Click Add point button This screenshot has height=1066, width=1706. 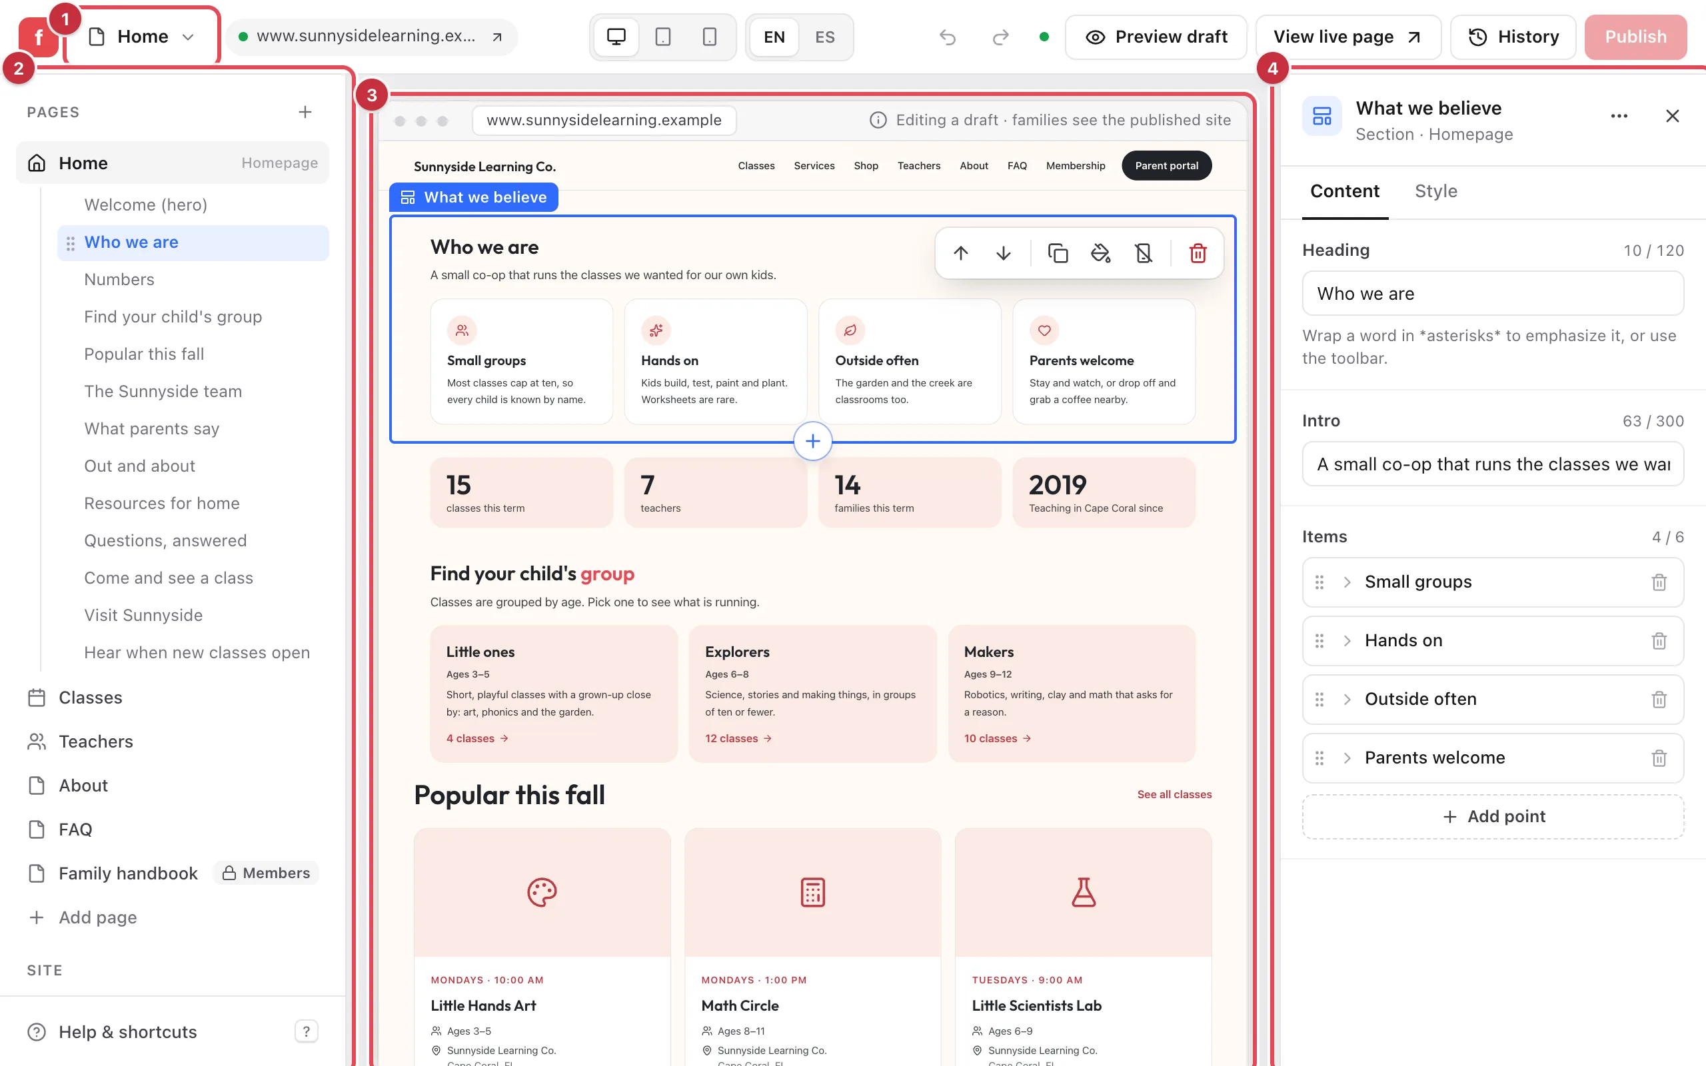tap(1492, 816)
